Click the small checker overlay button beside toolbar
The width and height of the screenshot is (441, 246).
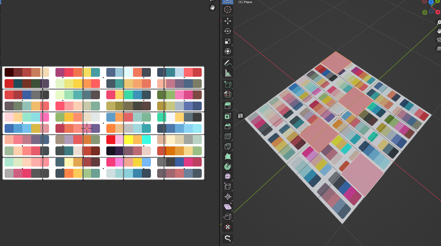pos(240,116)
